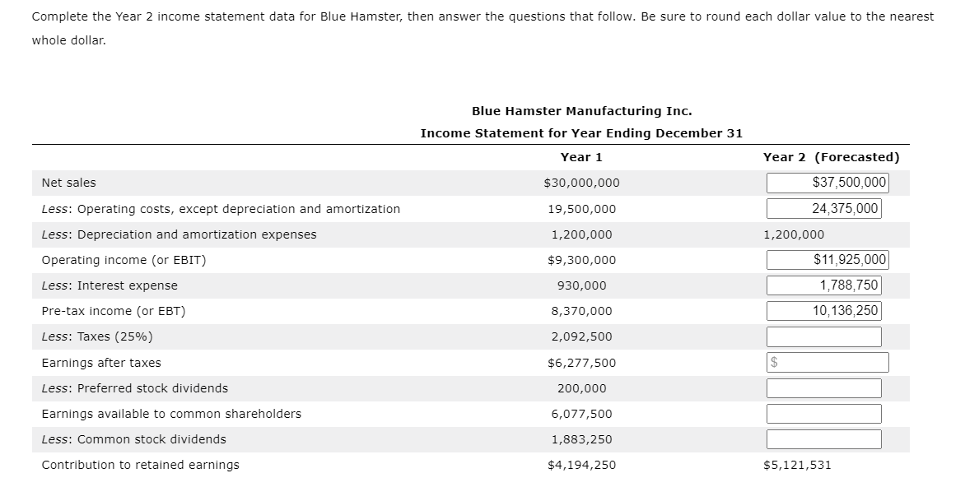Select the Less: Taxes (25%) row
This screenshot has height=487, width=979.
(85, 336)
